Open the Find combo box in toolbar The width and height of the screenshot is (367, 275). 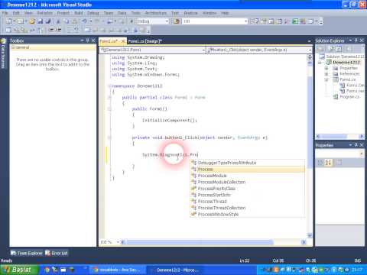pos(245,21)
